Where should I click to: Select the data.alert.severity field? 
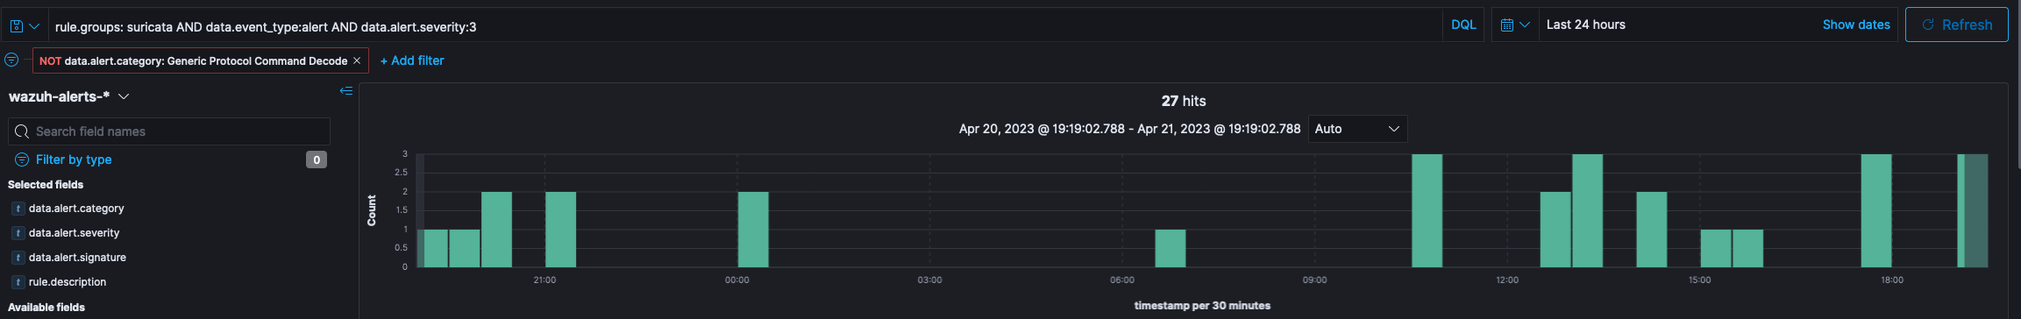74,233
